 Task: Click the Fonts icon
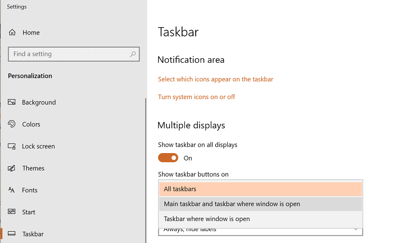click(x=12, y=190)
